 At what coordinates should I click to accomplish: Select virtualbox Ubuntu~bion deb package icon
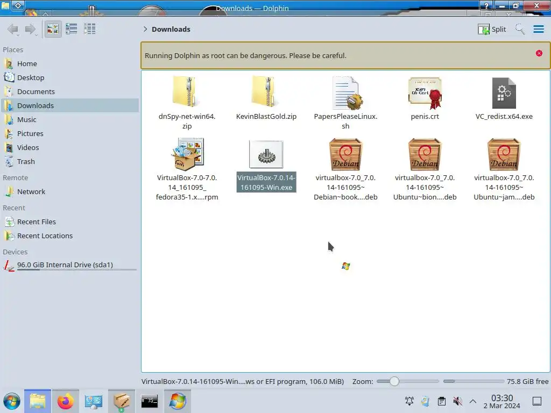425,154
